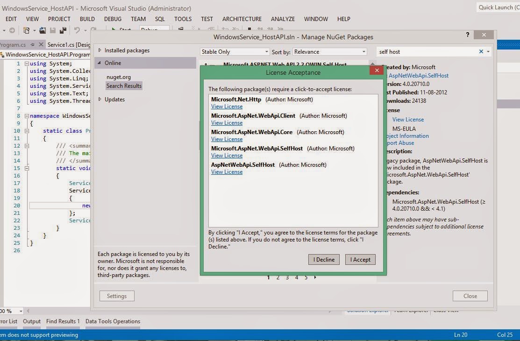This screenshot has height=341, width=520.
Task: Click the help question mark in NuGet dialog
Action: 468,35
